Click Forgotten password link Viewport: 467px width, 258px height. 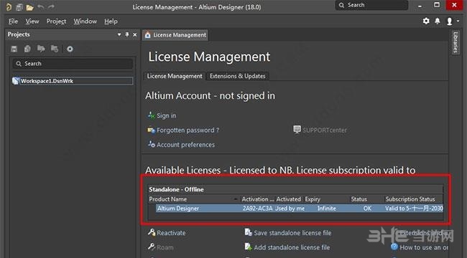[188, 130]
